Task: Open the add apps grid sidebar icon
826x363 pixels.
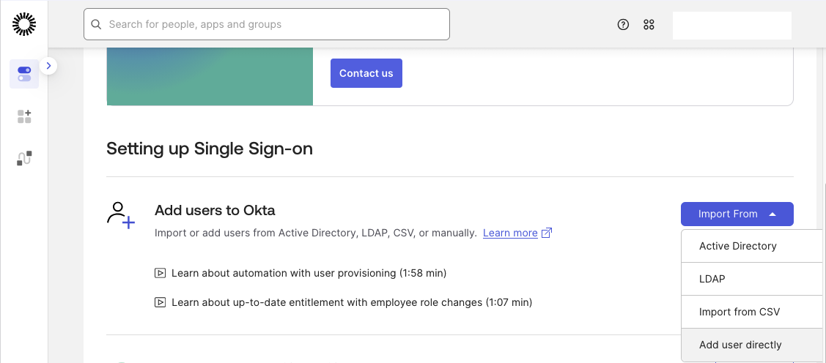Action: coord(24,116)
